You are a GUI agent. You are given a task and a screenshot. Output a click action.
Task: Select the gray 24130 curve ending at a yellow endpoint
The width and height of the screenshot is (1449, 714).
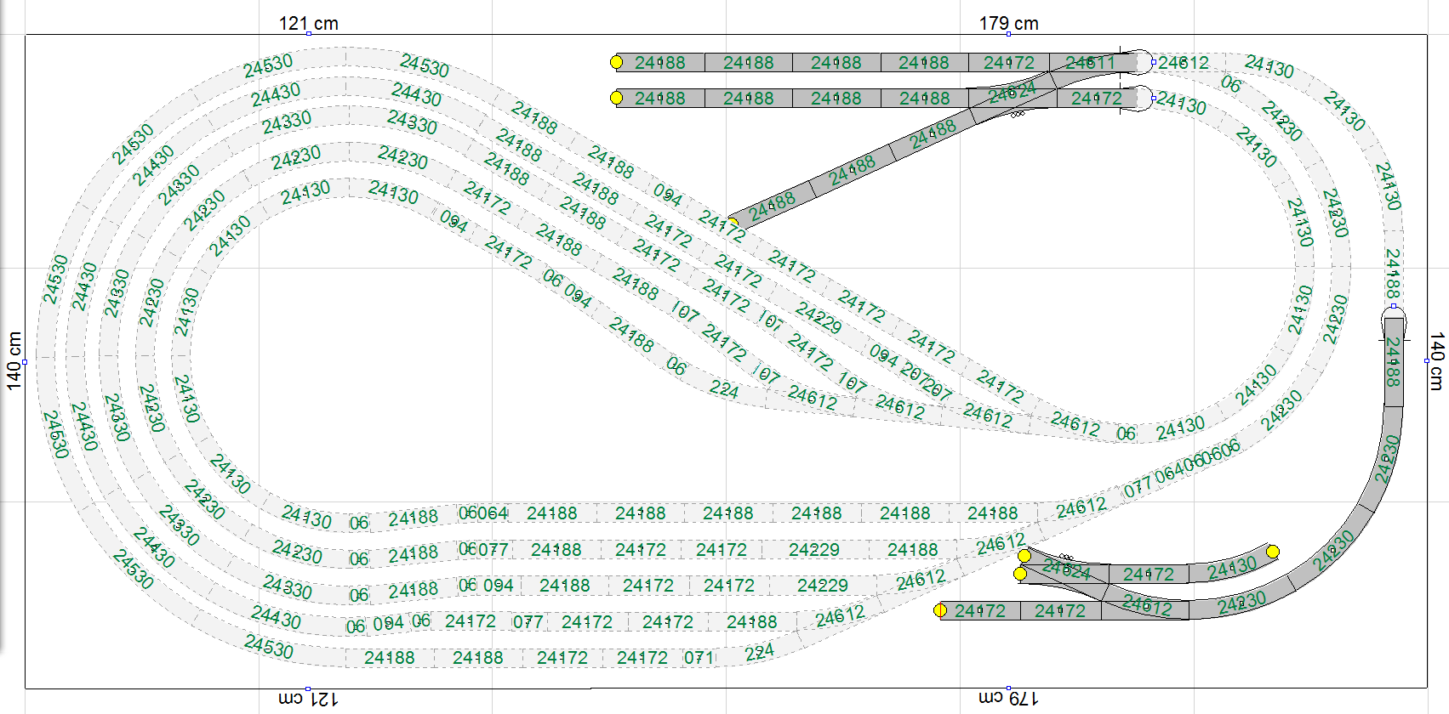1233,566
